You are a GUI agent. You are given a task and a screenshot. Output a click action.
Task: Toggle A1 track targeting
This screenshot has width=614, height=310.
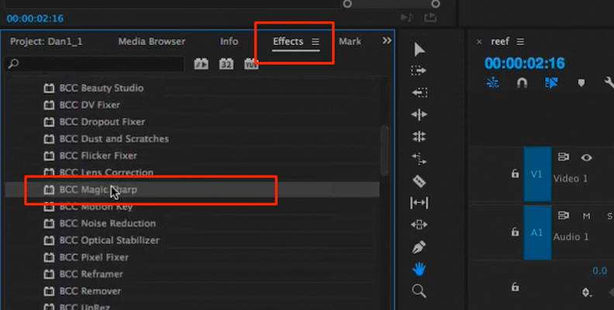(x=537, y=232)
